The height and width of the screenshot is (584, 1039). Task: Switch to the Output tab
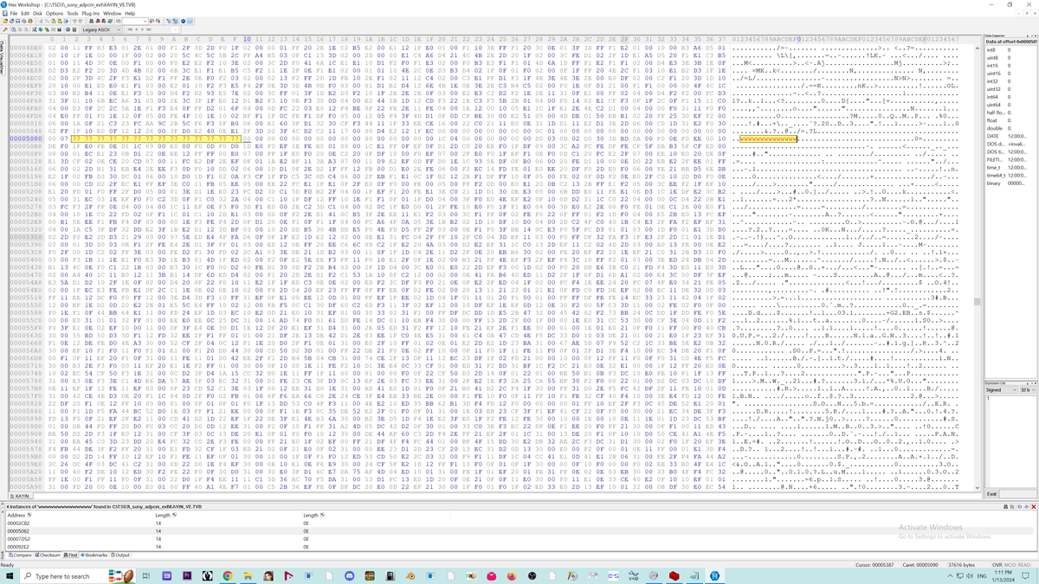coord(120,555)
